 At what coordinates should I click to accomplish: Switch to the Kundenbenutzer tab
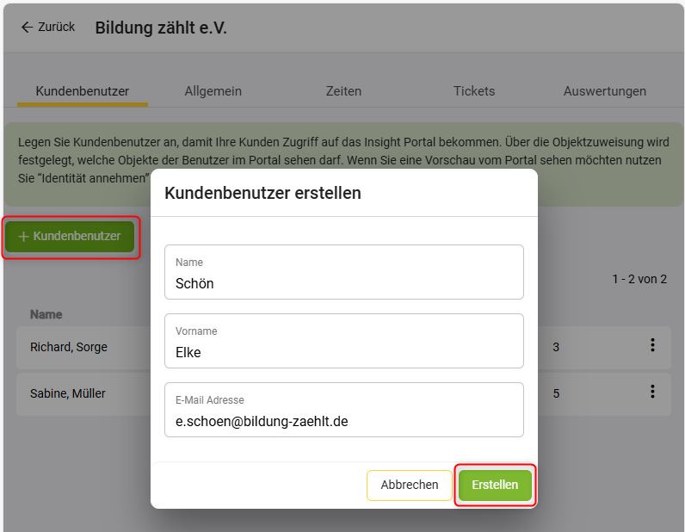83,91
